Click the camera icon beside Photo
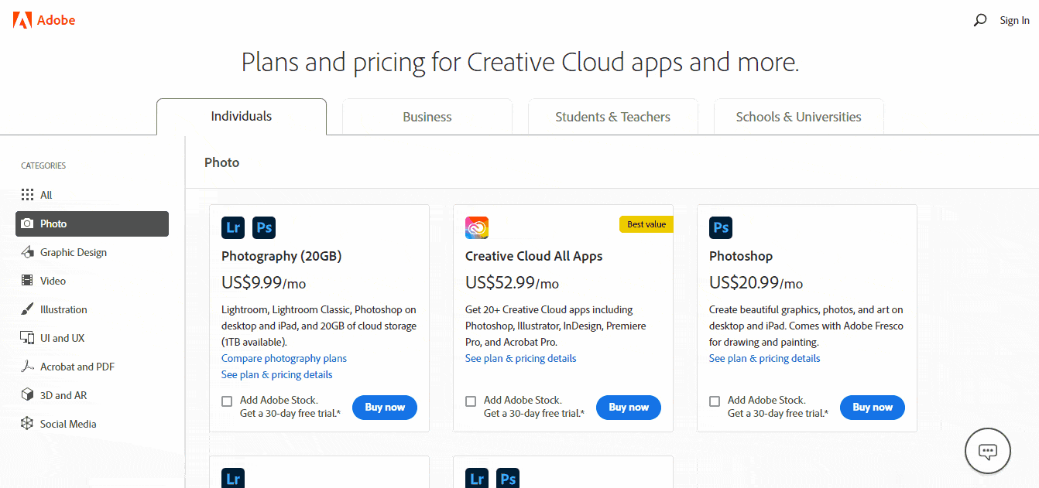The width and height of the screenshot is (1039, 488). point(27,224)
